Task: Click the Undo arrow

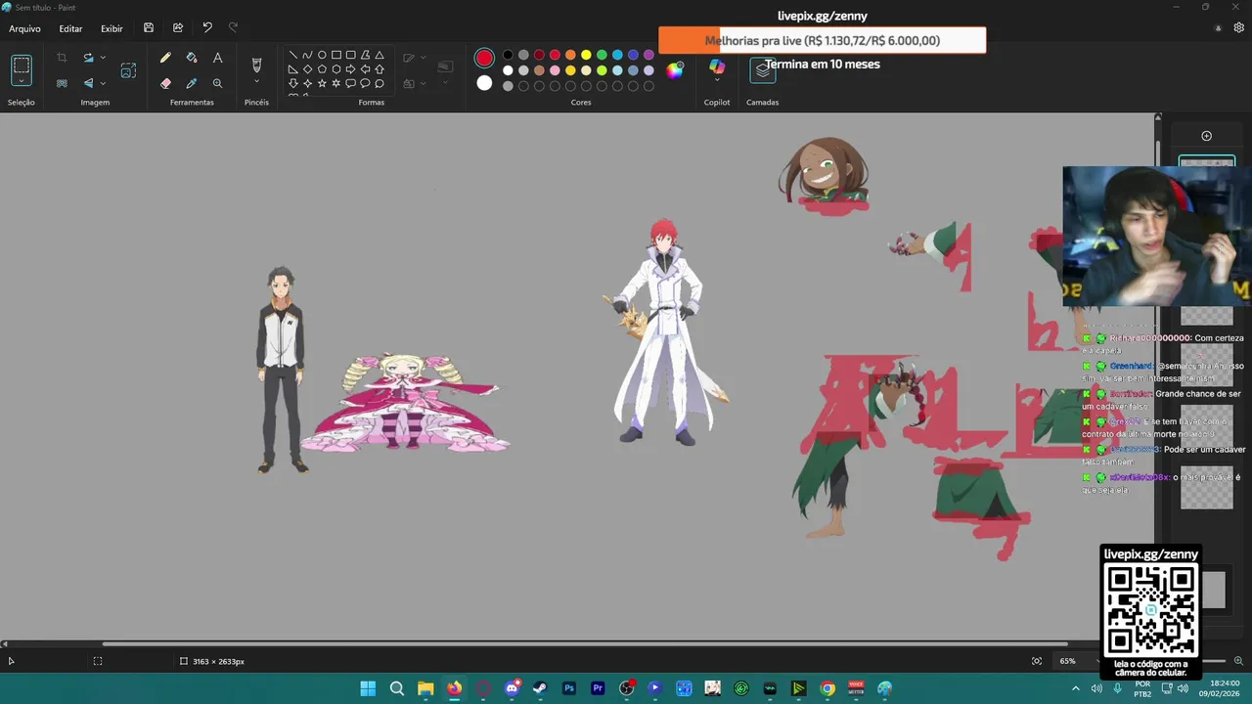Action: [207, 28]
